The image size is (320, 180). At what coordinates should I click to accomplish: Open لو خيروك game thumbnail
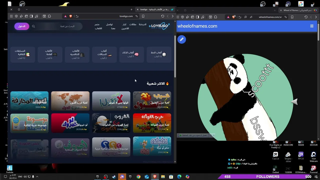70,123
